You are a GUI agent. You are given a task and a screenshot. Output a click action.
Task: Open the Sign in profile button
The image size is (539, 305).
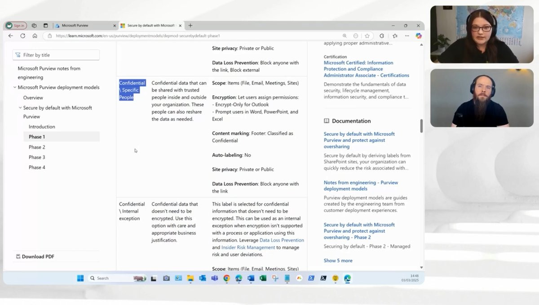16,26
